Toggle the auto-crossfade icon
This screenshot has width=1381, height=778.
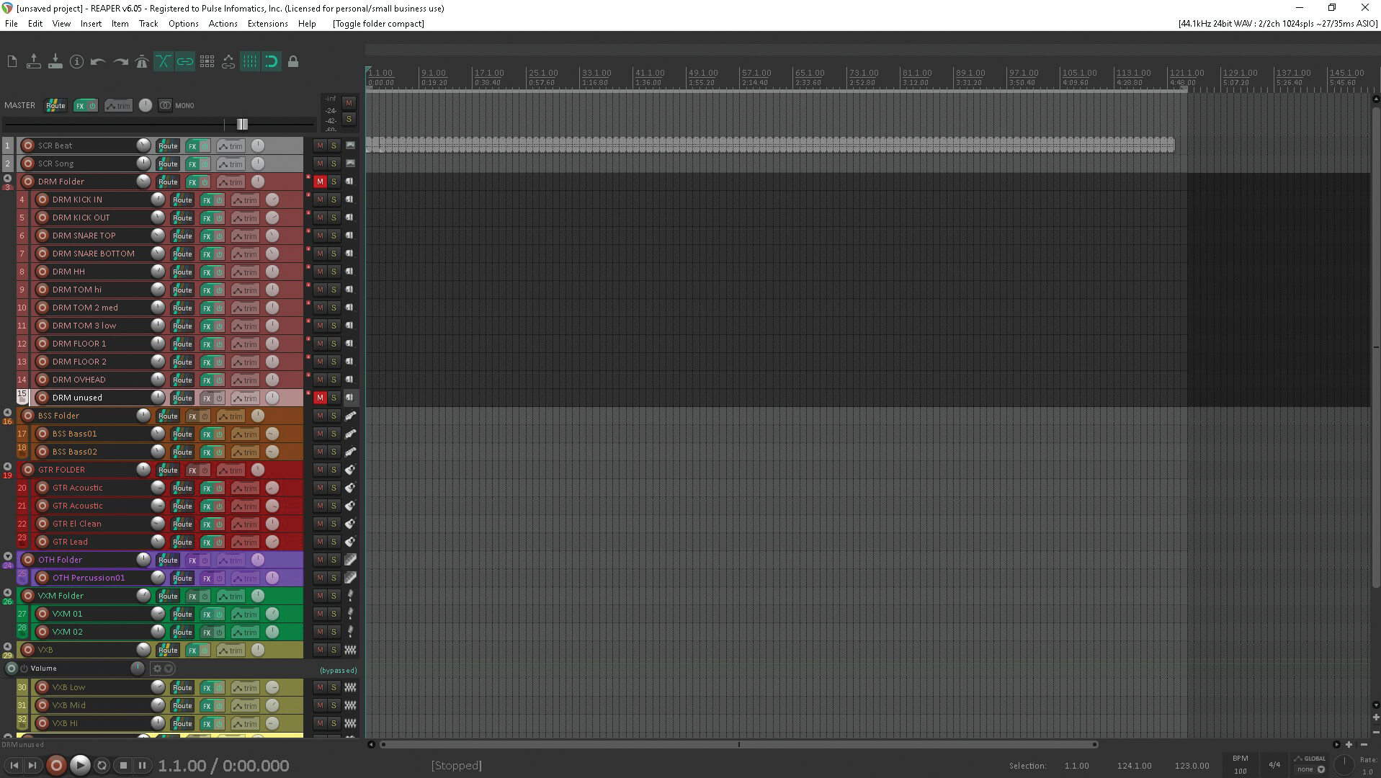click(x=163, y=61)
